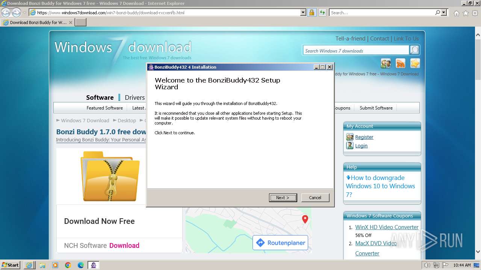Viewport: 481px width, 270px height.
Task: Open Edge from taskbar
Action: 80,265
